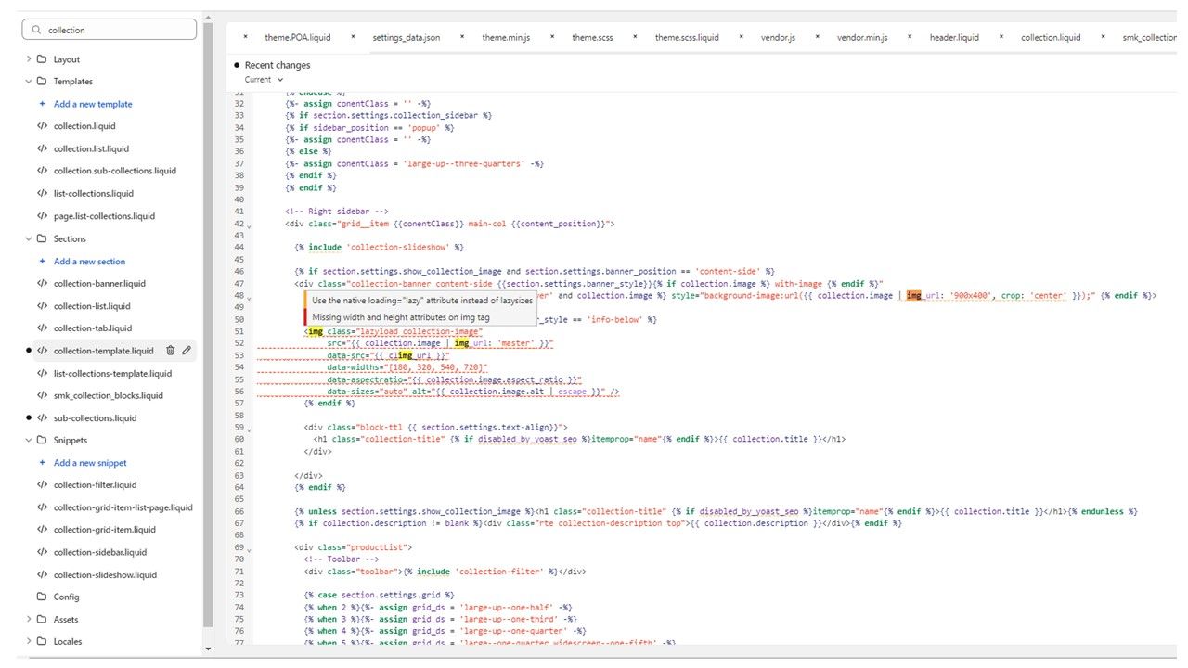
Task: Switch to the settings_data.json tab
Action: click(x=406, y=38)
